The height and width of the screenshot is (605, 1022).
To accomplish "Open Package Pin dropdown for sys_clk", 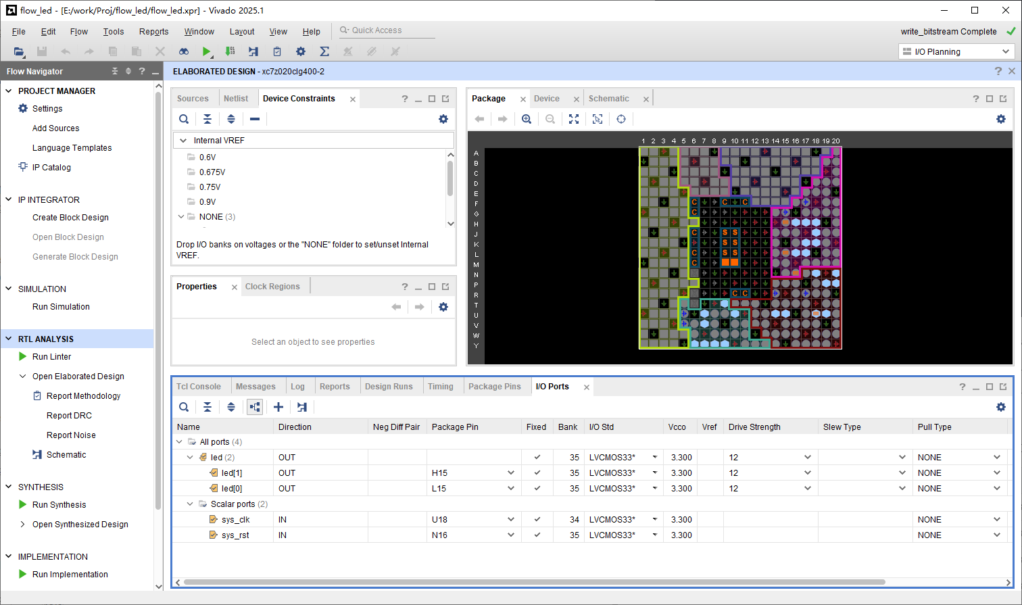I will click(511, 520).
